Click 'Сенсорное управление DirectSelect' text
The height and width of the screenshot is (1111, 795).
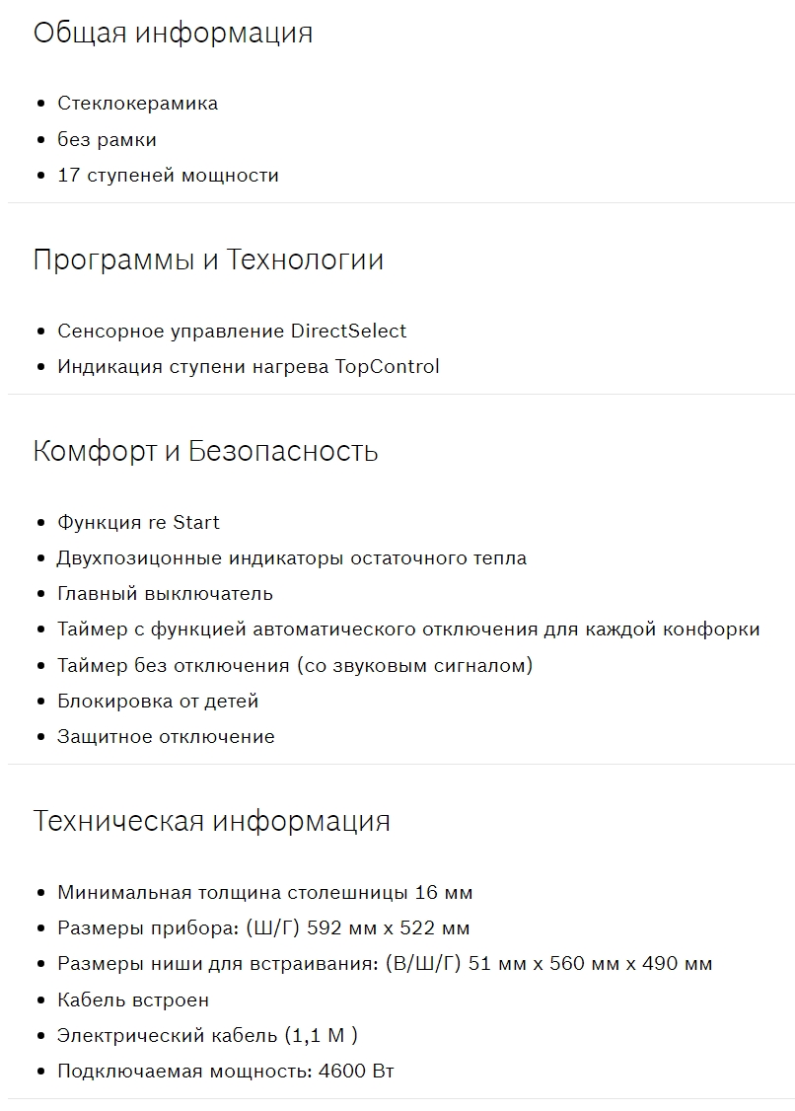[x=232, y=332]
